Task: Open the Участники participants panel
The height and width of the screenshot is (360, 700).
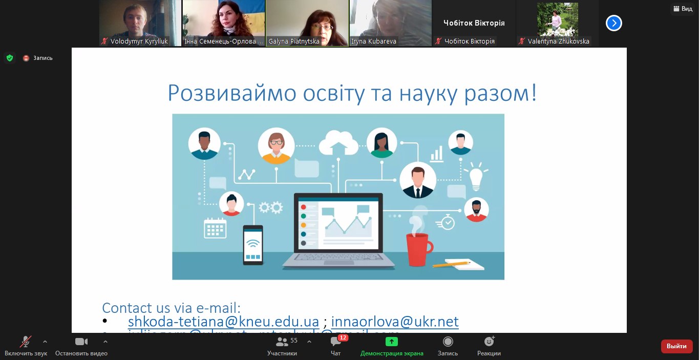Action: 282,346
